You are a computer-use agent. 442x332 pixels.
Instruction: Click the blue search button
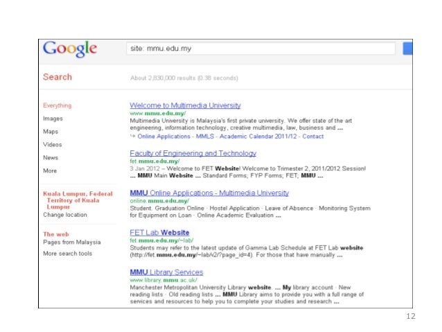coord(407,49)
